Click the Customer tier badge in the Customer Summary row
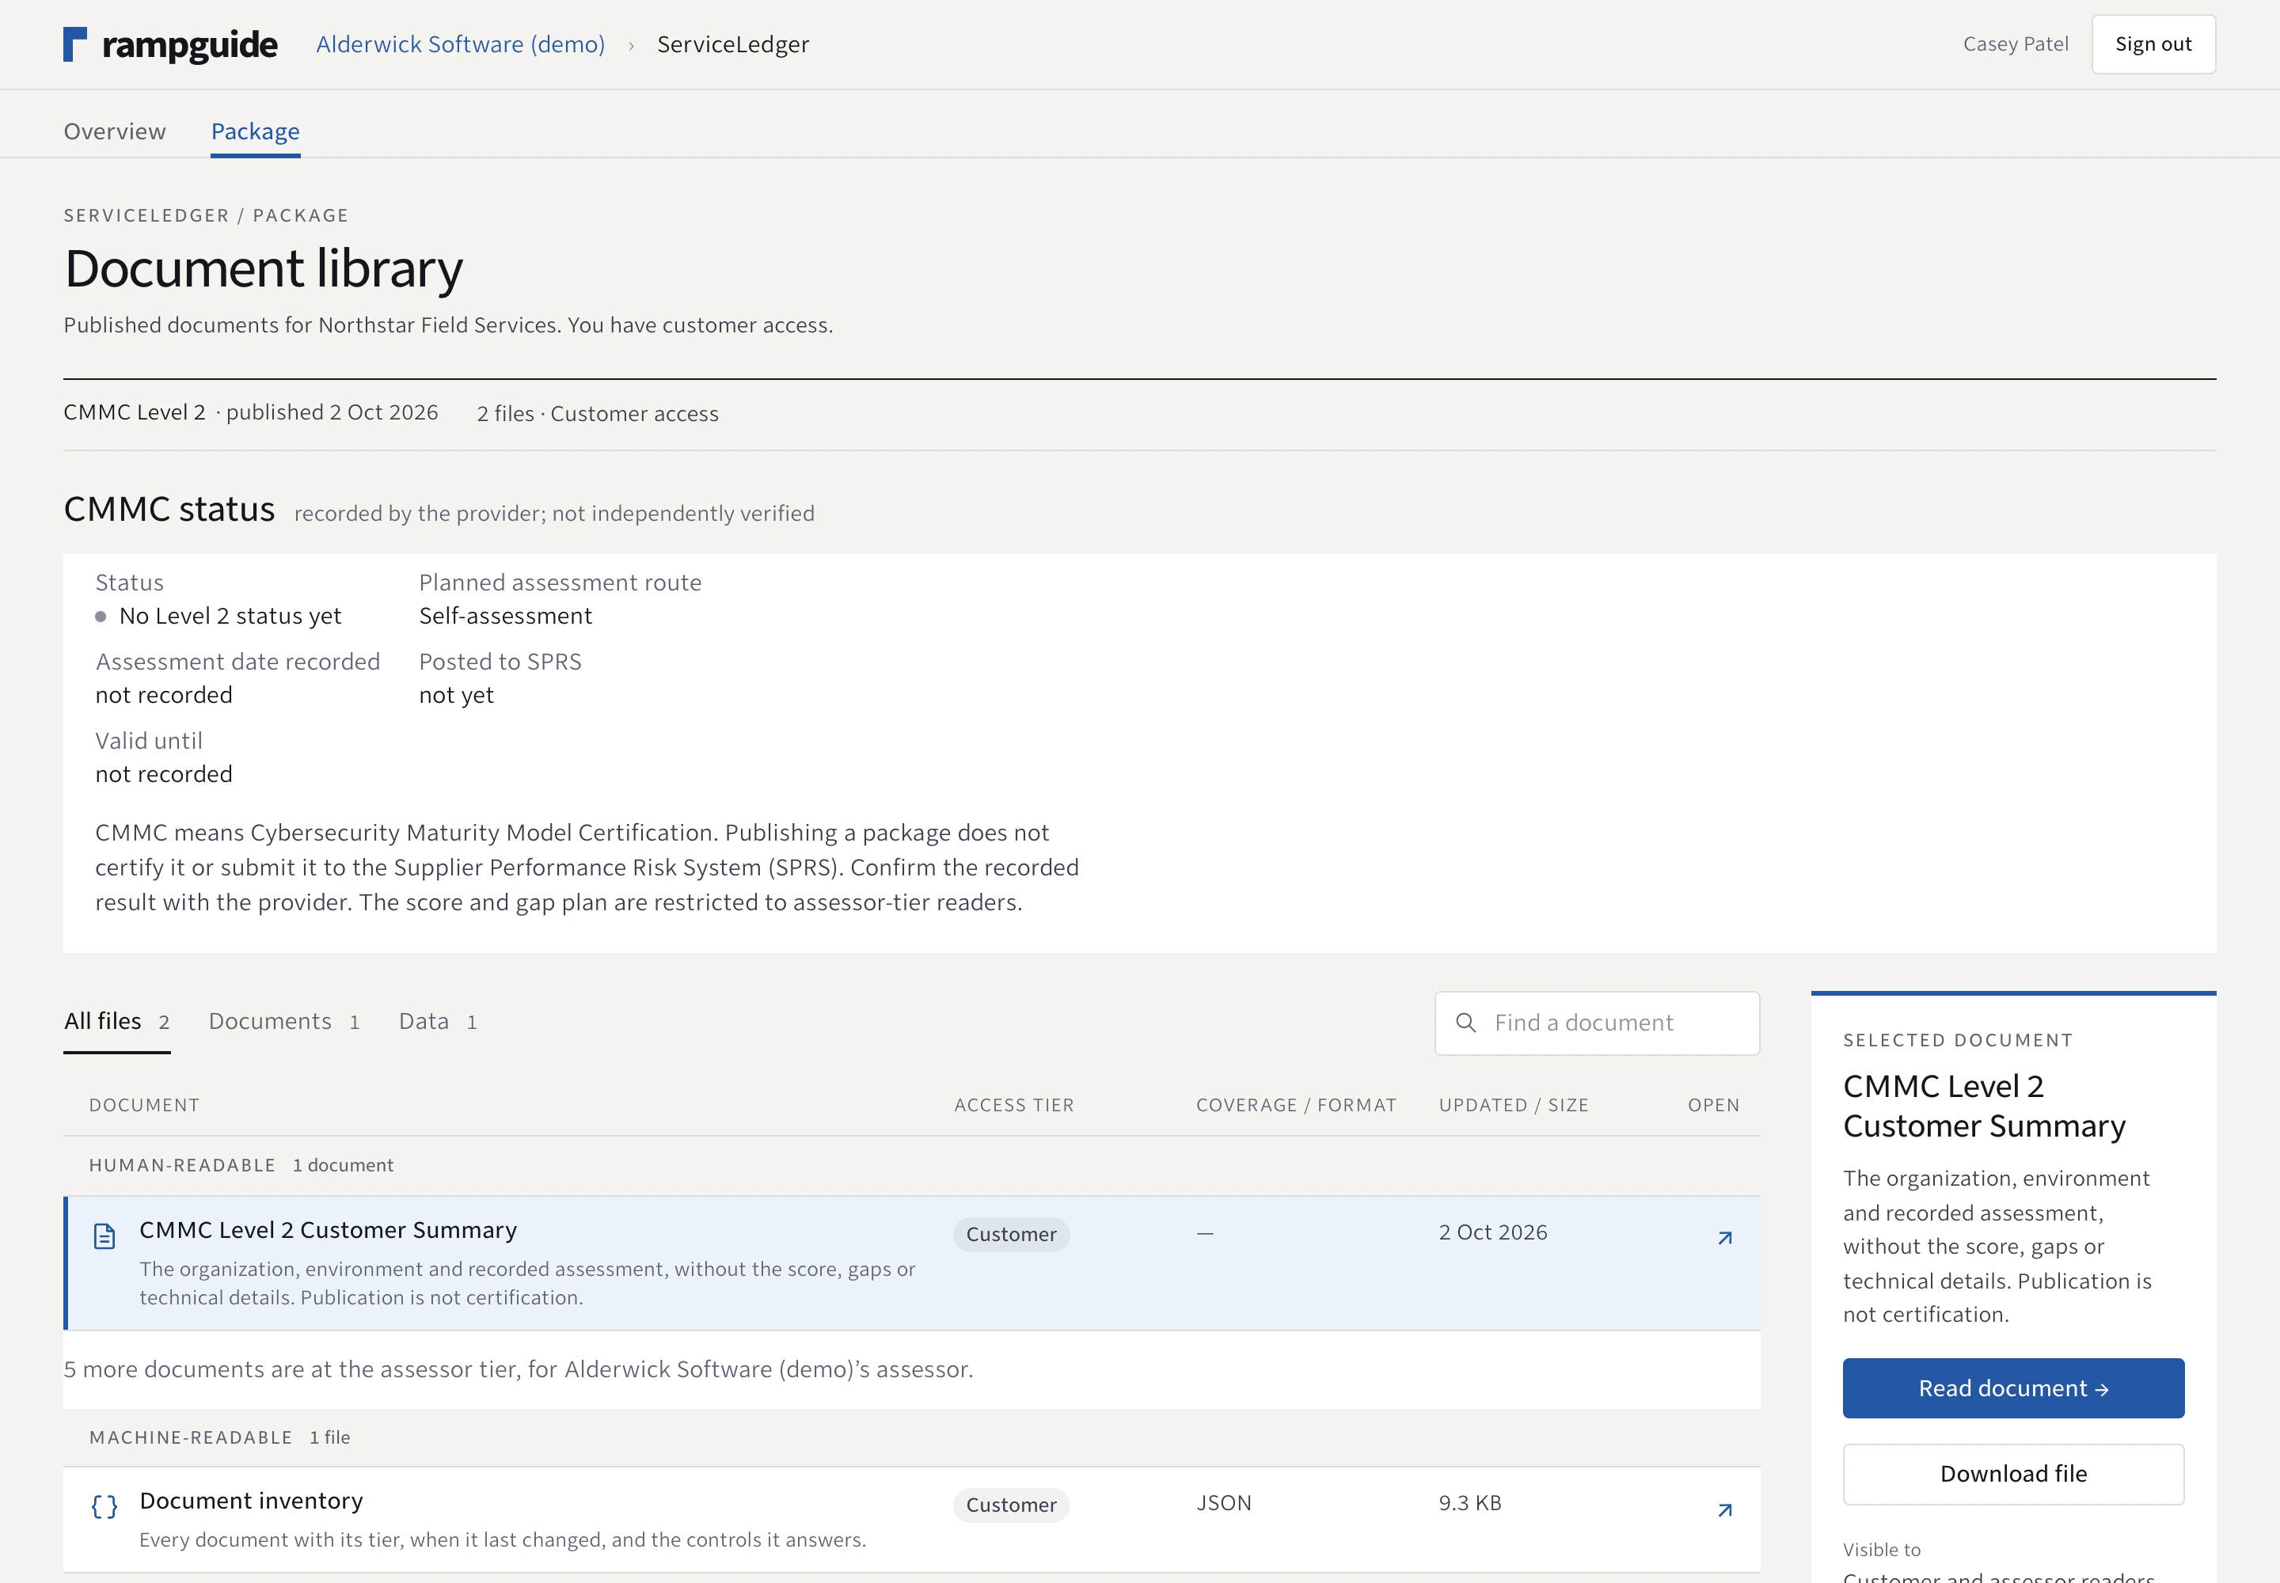The height and width of the screenshot is (1583, 2280). point(1011,1234)
